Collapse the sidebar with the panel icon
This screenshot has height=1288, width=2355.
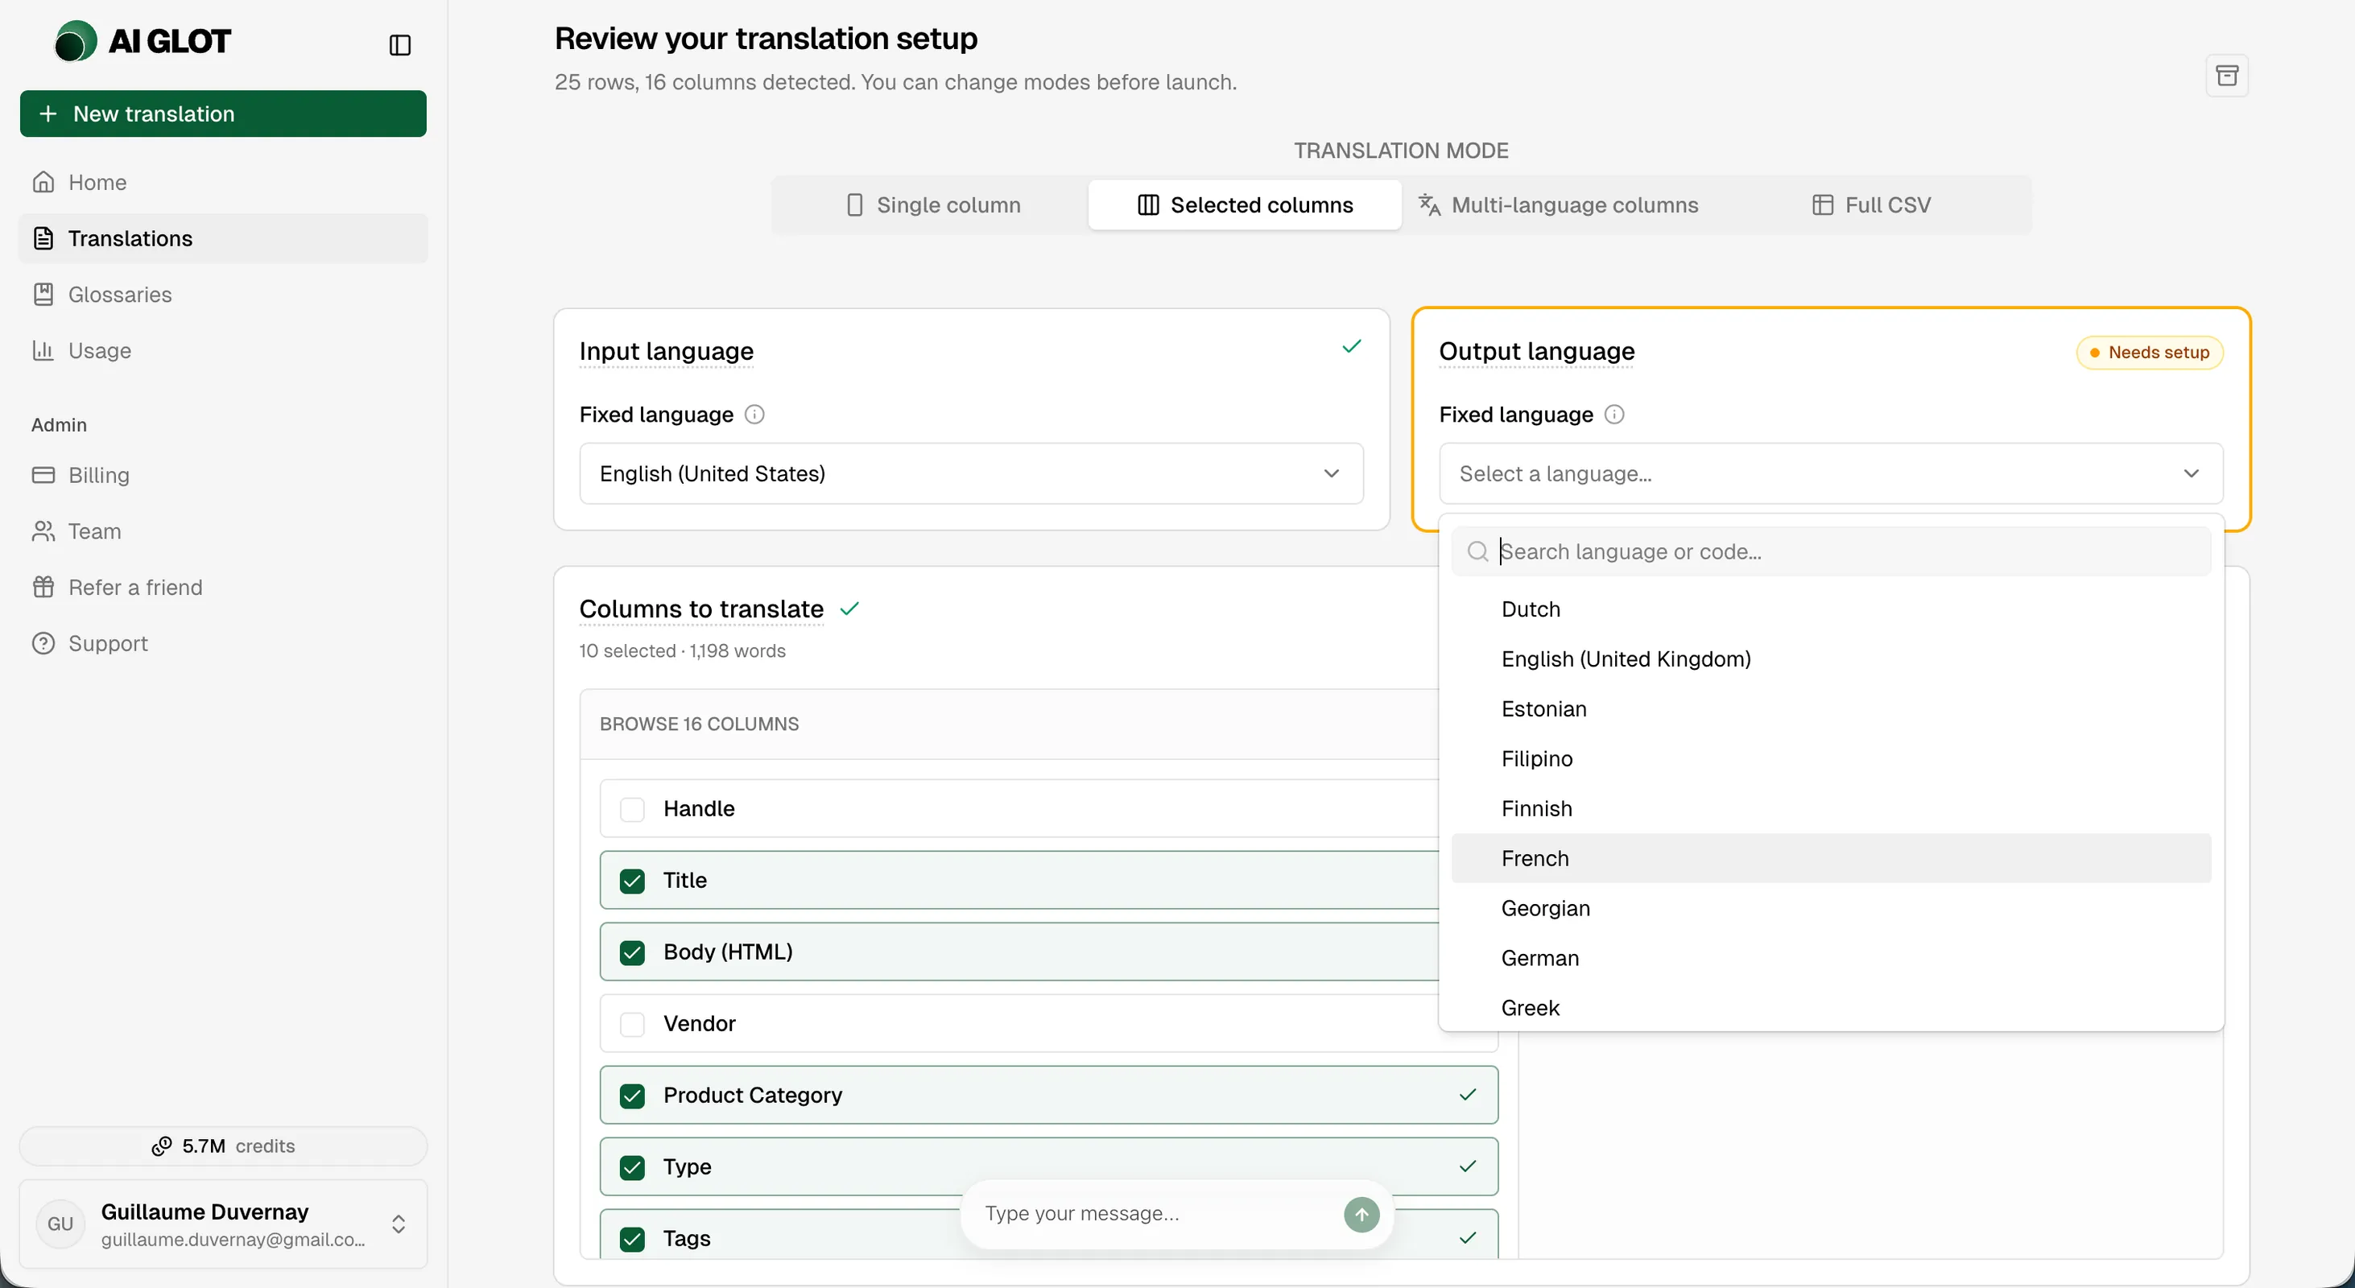click(399, 45)
